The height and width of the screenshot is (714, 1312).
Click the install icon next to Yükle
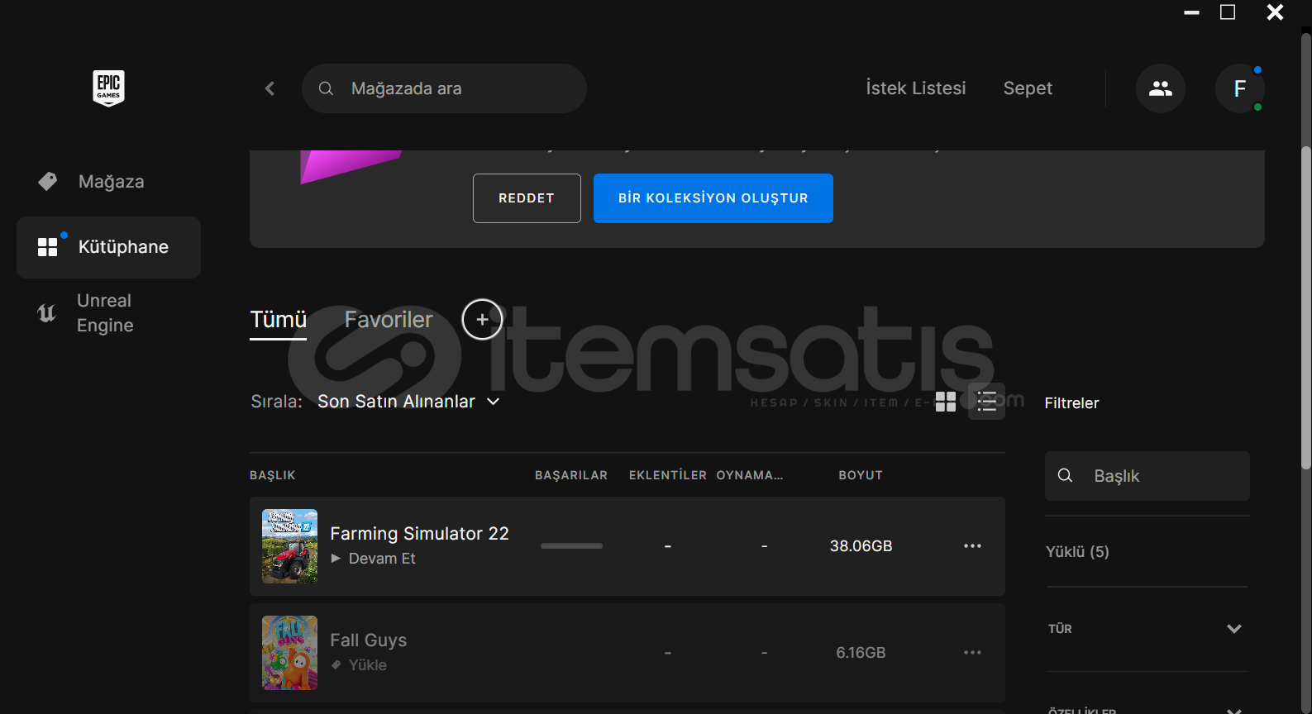(336, 665)
